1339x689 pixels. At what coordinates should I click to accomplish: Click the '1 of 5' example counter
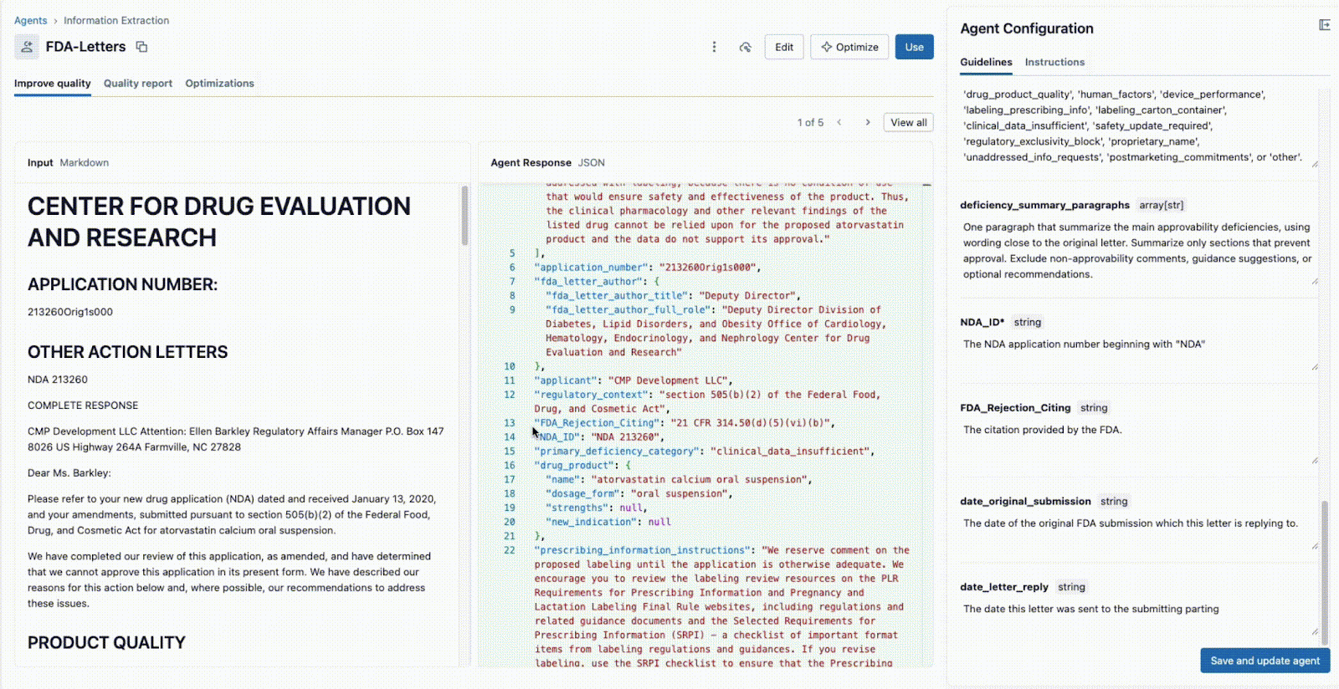point(810,122)
